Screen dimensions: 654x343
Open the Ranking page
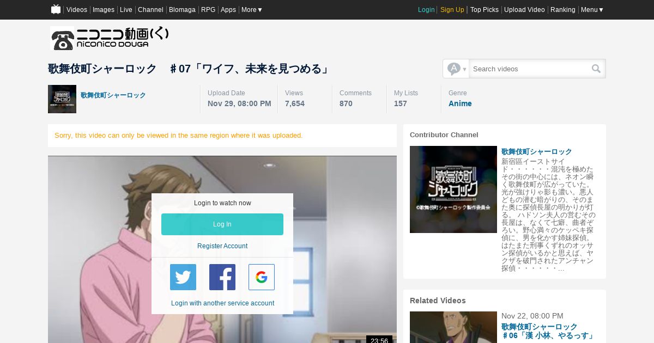coord(563,10)
